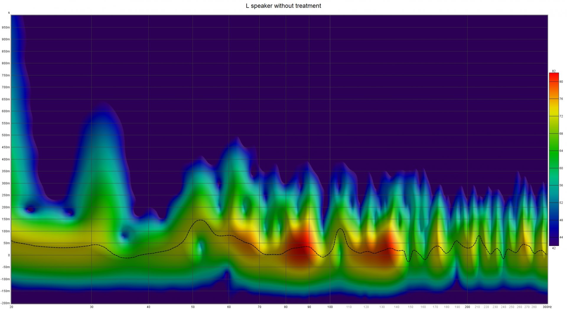
Task: Click the color scale legend bar
Action: (x=554, y=159)
